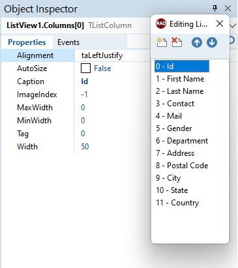This screenshot has width=238, height=268.
Task: Open the taLeftJustify Alignment value dropdown
Action: coord(112,55)
